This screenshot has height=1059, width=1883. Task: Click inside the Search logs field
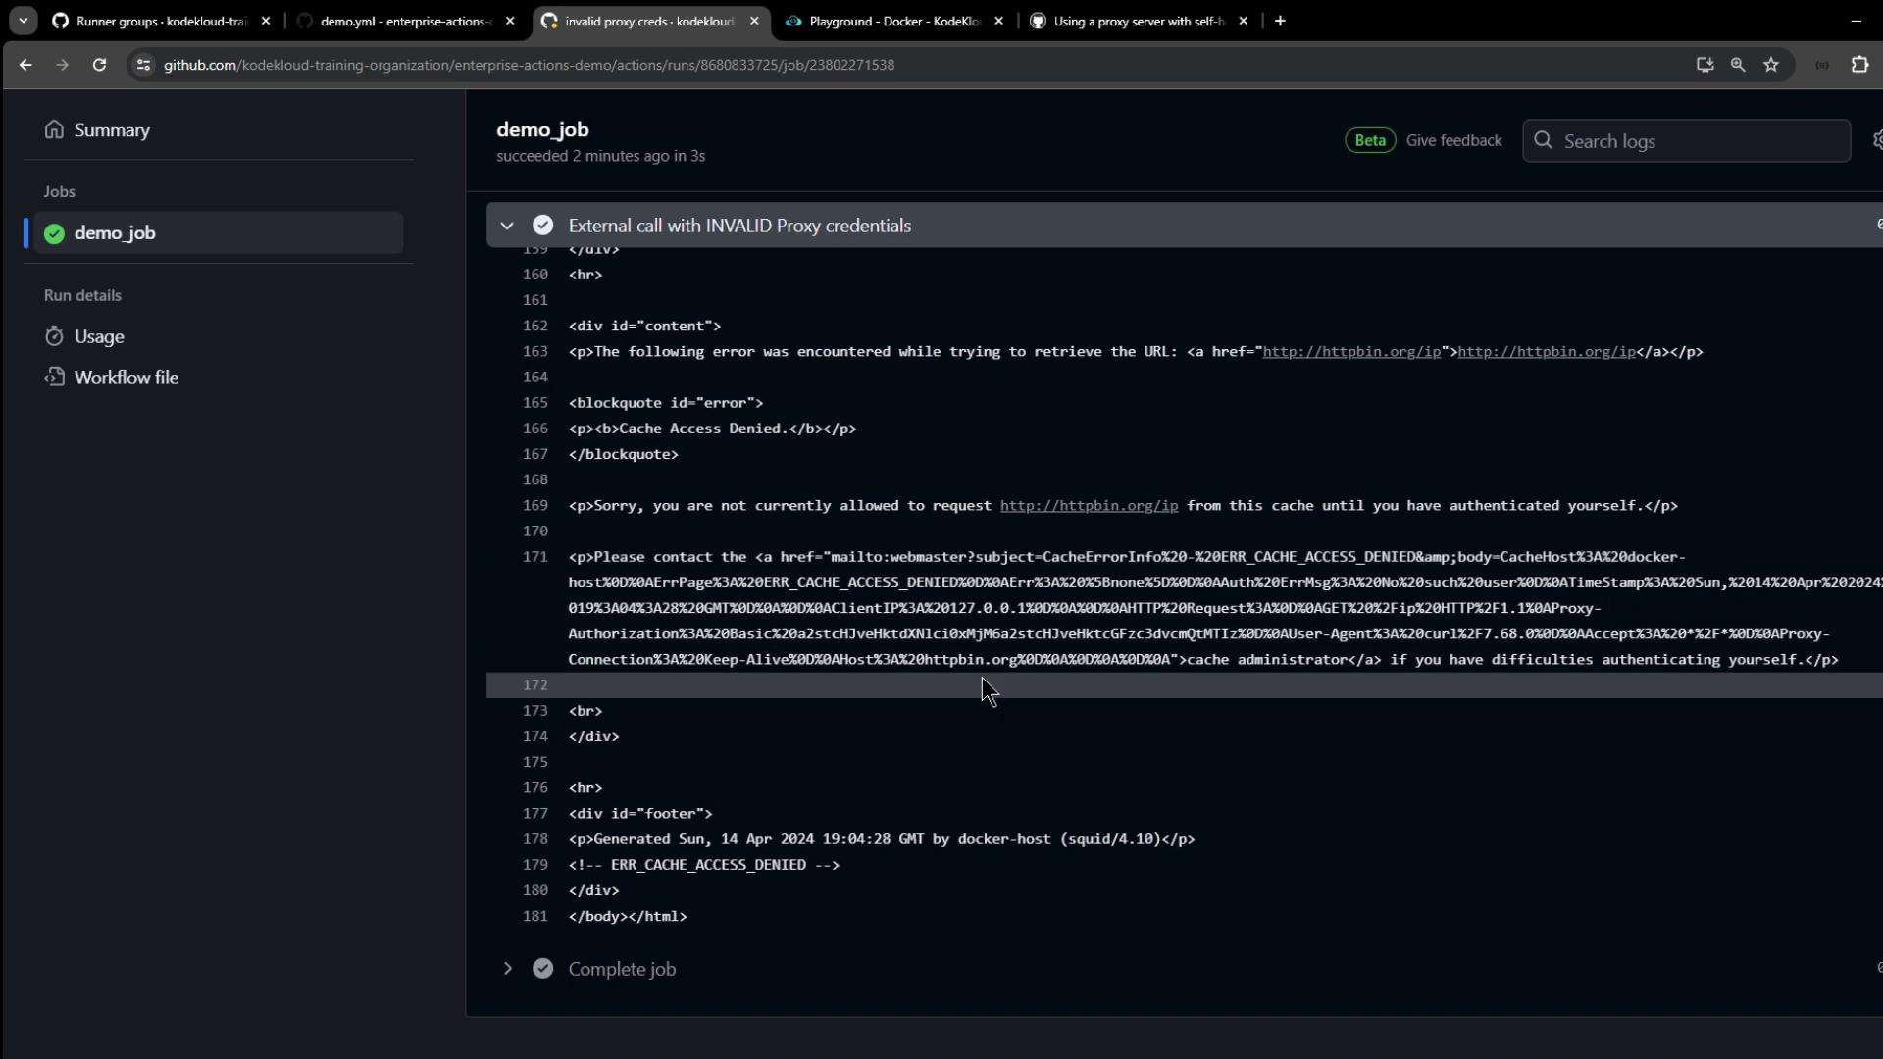click(1702, 141)
